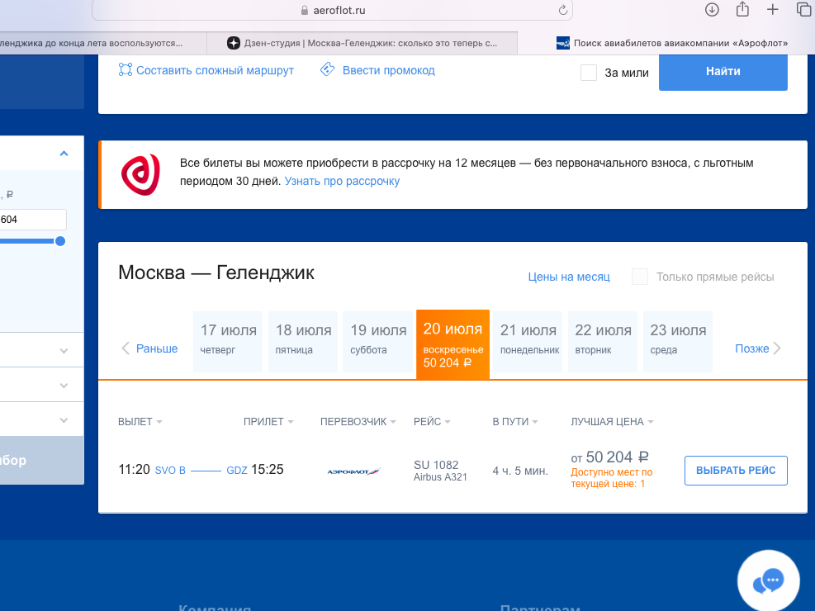Click the 4 ч. 5 мин. duration
Image resolution: width=815 pixels, height=611 pixels.
pos(520,471)
